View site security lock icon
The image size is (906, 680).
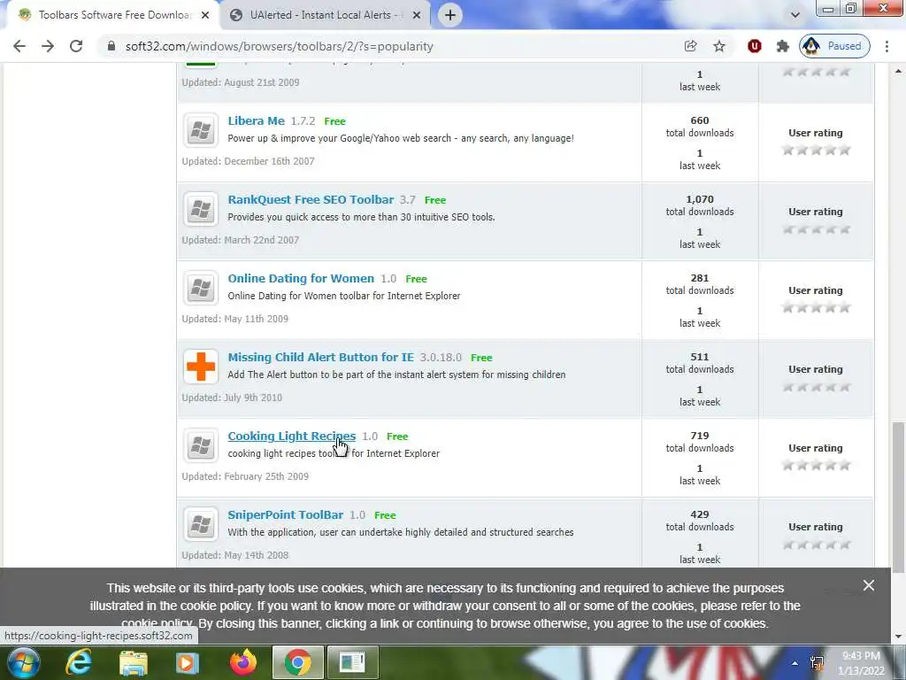tap(111, 46)
